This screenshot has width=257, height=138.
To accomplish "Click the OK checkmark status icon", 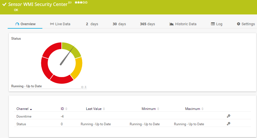I will 4,5.
